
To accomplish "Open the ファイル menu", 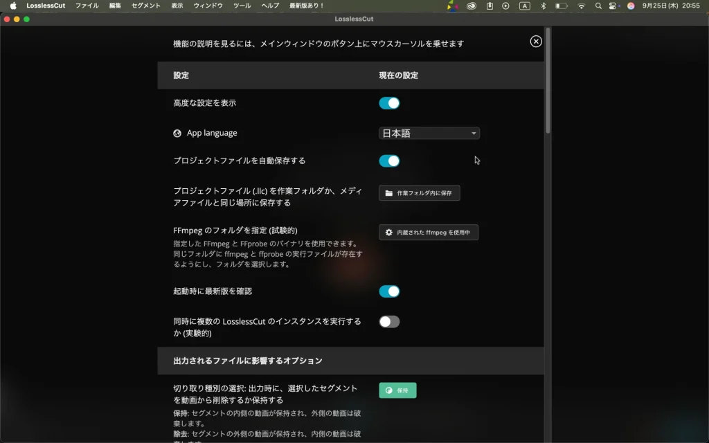I will 87,6.
